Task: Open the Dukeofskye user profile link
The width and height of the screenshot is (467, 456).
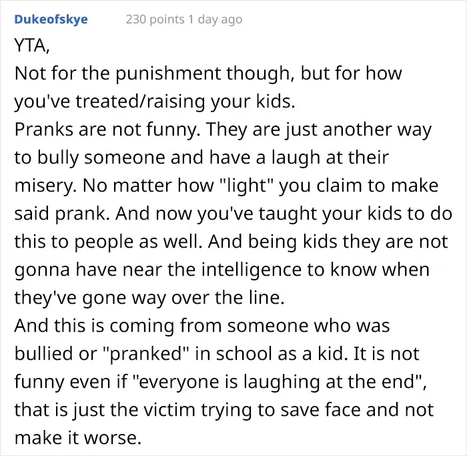Action: 51,19
